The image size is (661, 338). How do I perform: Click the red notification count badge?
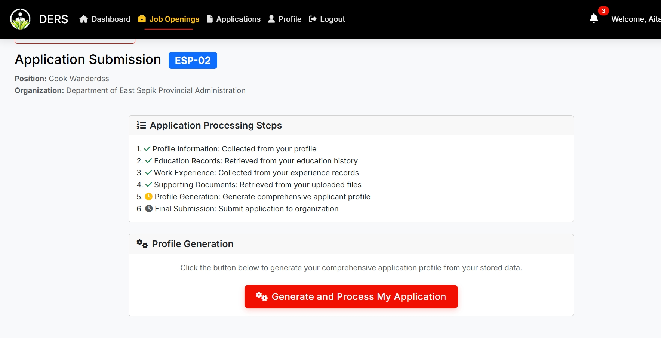click(x=603, y=10)
